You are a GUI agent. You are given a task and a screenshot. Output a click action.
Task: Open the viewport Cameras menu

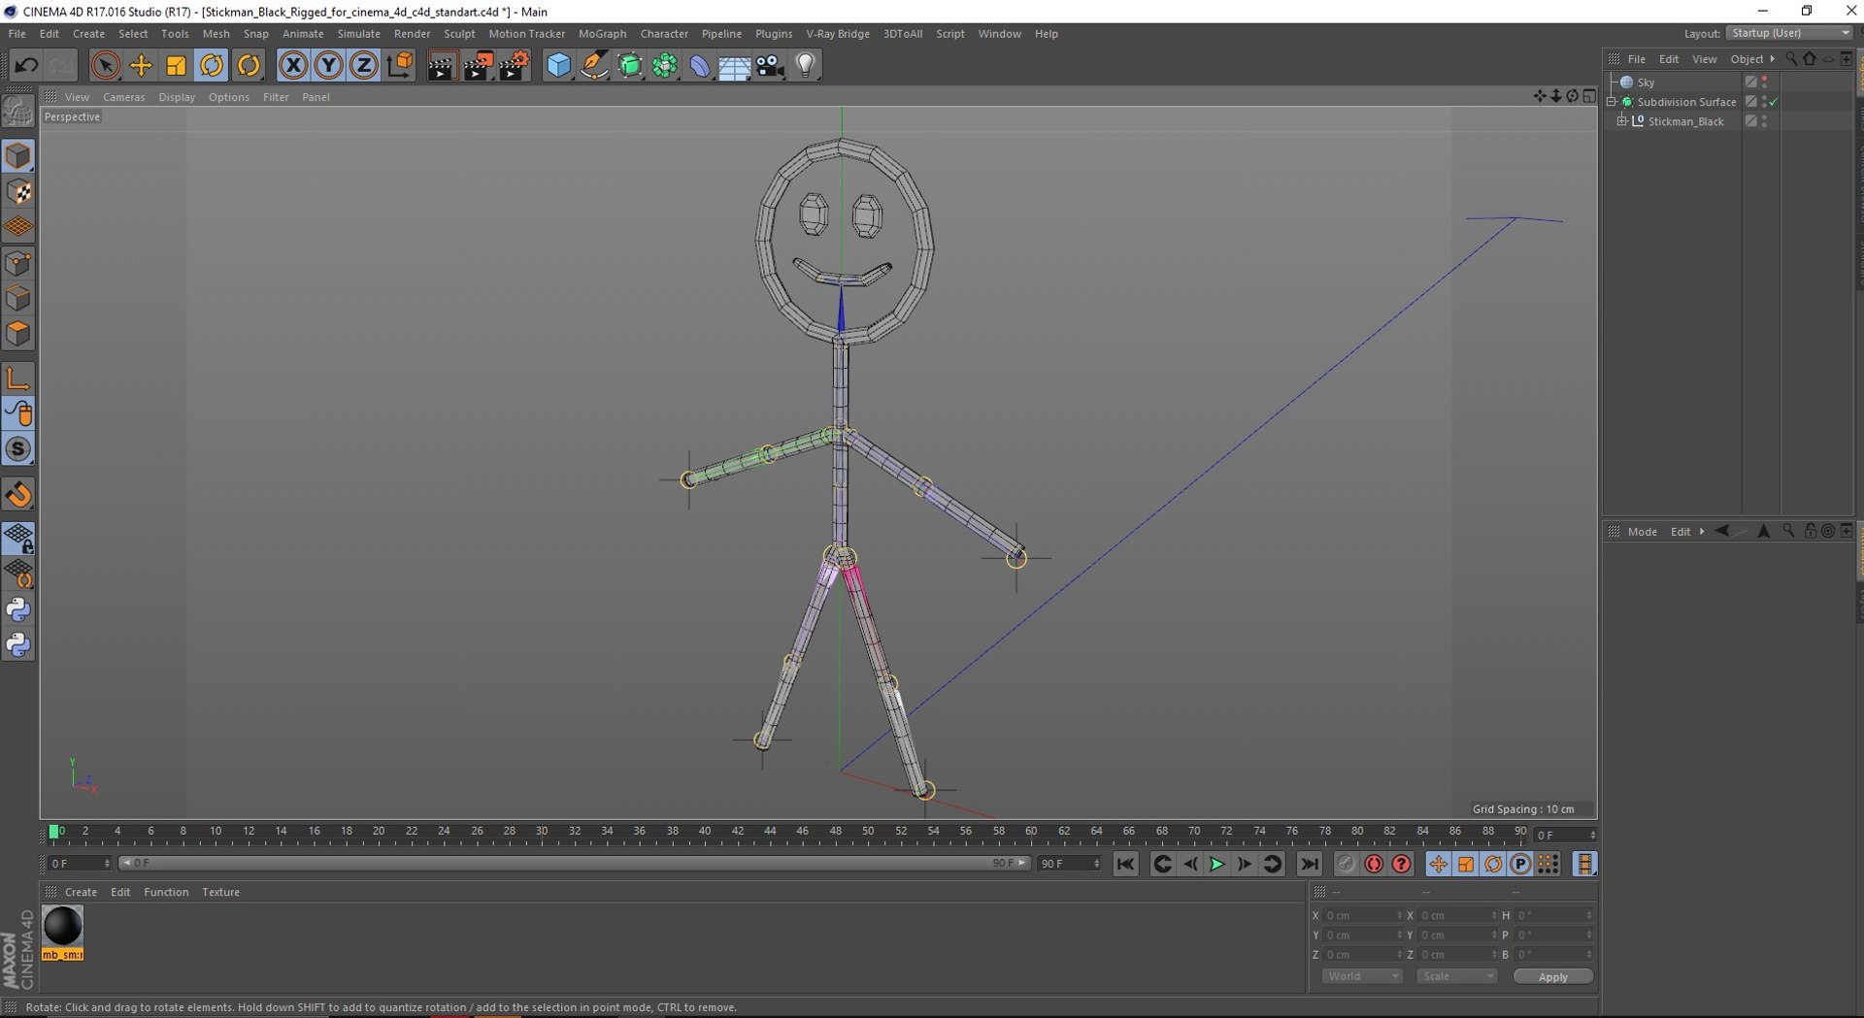(x=123, y=97)
